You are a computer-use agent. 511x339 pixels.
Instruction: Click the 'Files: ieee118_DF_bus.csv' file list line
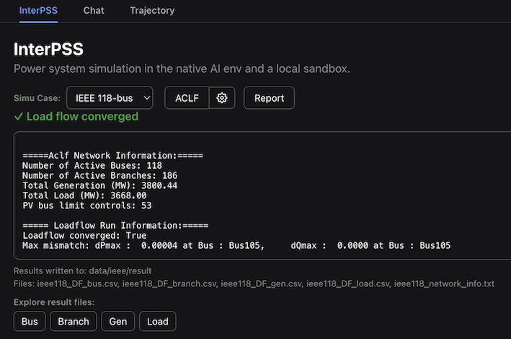coord(254,284)
